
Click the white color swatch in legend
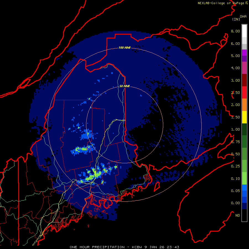tap(244, 31)
